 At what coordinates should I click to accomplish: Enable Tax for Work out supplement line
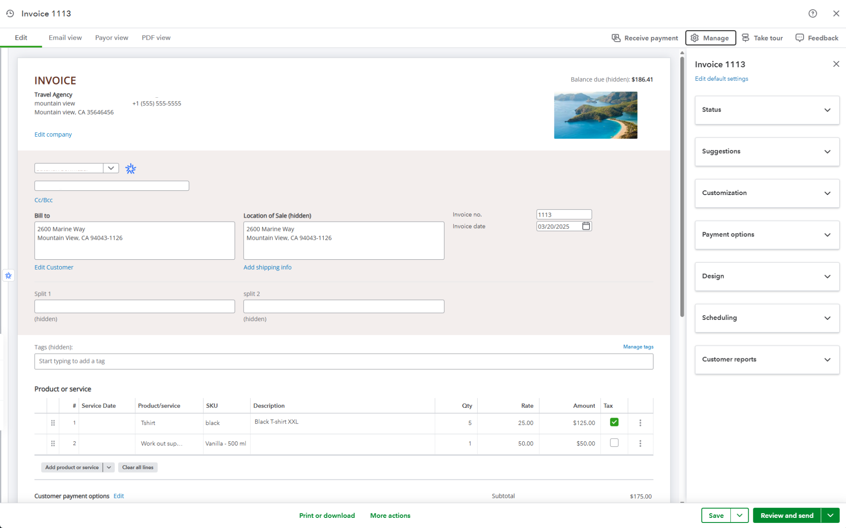614,443
